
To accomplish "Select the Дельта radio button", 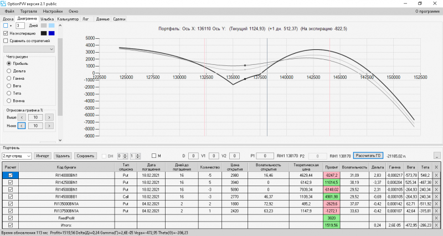I will tap(9, 71).
